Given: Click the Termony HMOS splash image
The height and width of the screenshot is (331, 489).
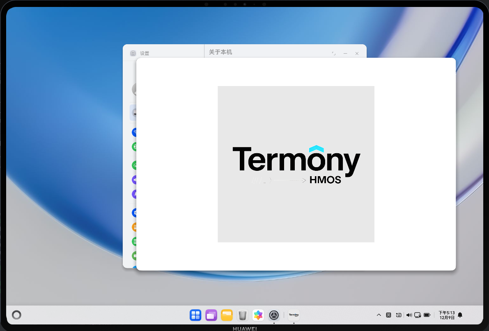Looking at the screenshot, I should point(296,164).
